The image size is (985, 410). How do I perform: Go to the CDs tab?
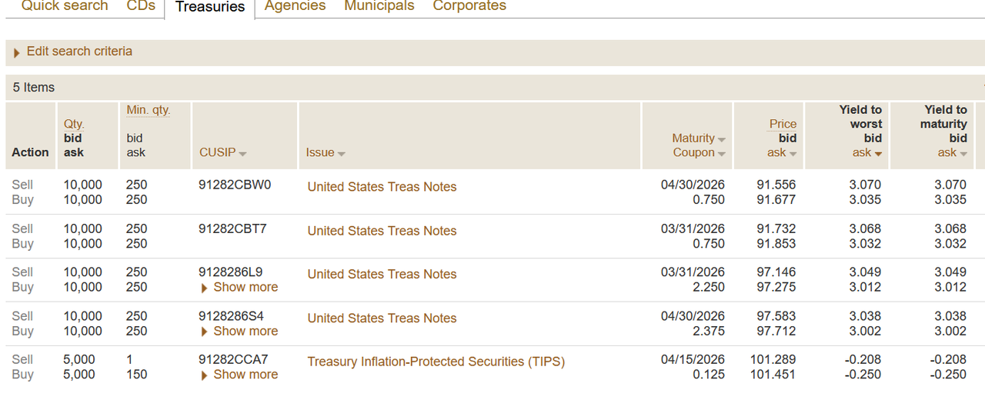(x=141, y=6)
